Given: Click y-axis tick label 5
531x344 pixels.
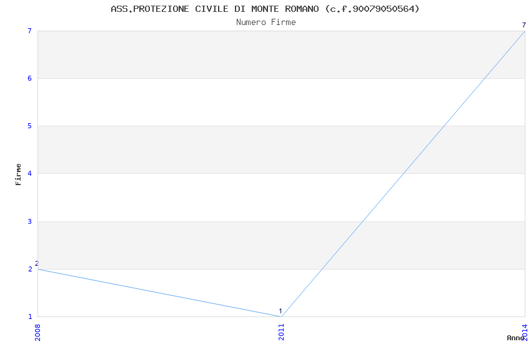Looking at the screenshot, I should (x=29, y=126).
